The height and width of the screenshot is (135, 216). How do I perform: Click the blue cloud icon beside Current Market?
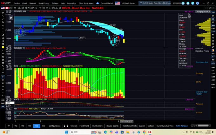98,3
